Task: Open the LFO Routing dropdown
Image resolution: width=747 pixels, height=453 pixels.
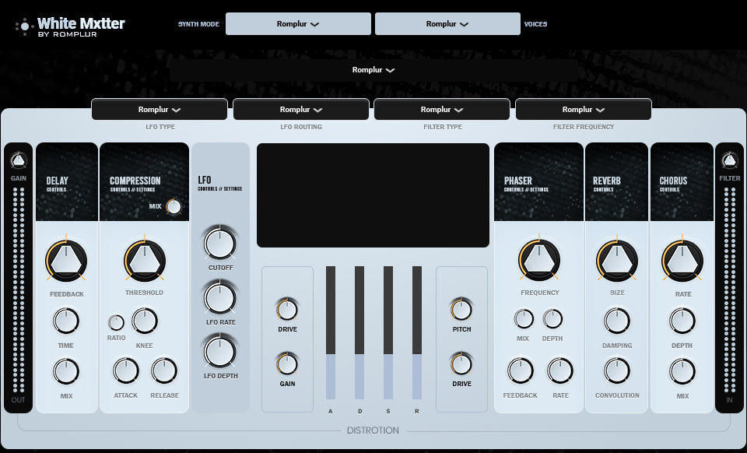Action: pos(301,110)
